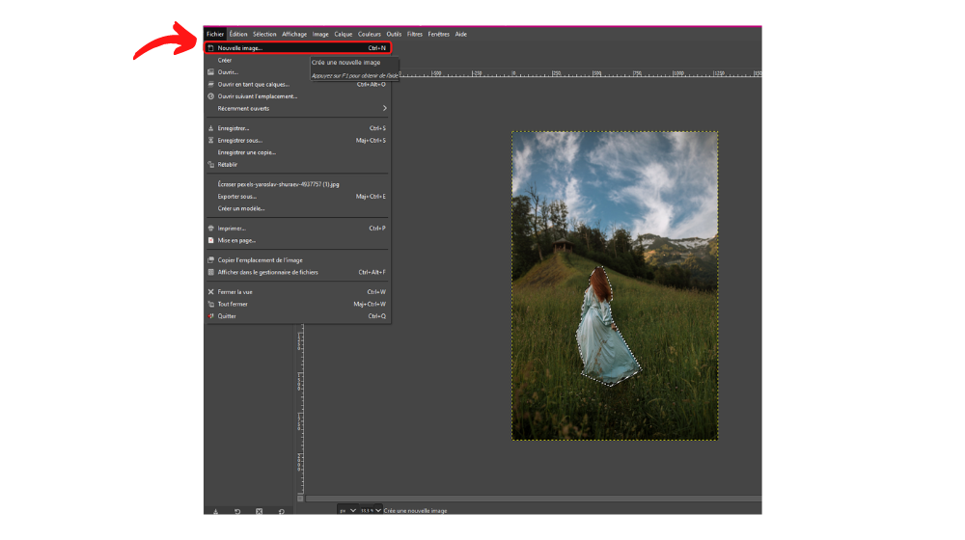Open the Fichier menu
The width and height of the screenshot is (965, 540).
pos(215,35)
